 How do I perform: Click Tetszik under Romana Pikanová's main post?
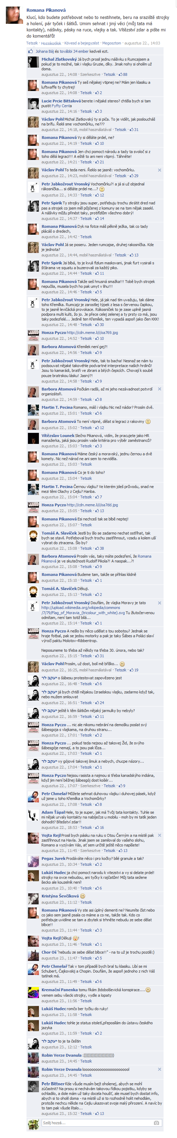32,43
